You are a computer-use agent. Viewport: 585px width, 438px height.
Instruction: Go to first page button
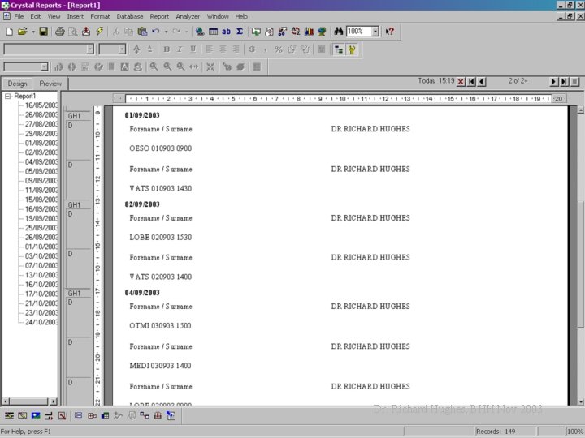[471, 82]
